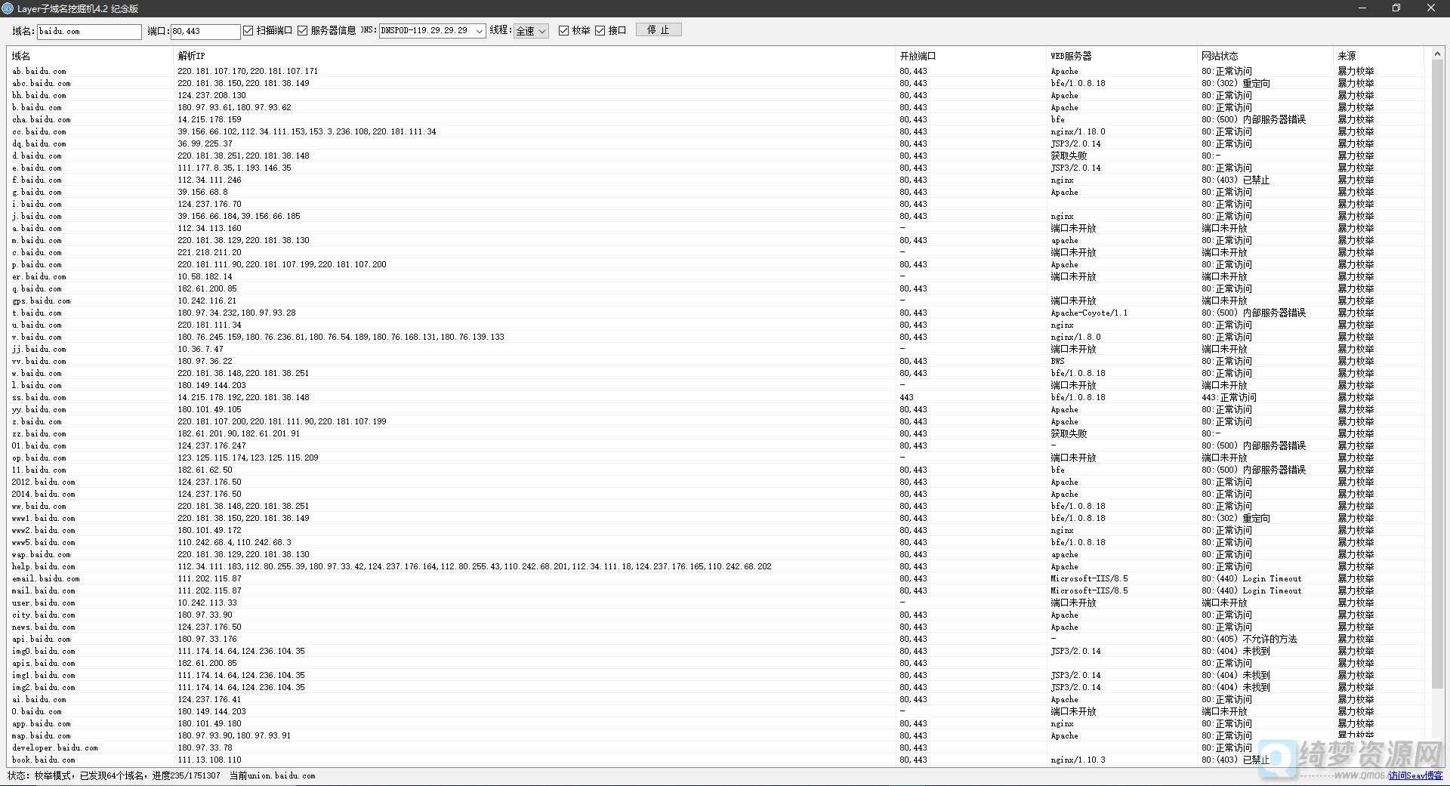
Task: Select the ss.baidu.com row
Action: [717, 397]
